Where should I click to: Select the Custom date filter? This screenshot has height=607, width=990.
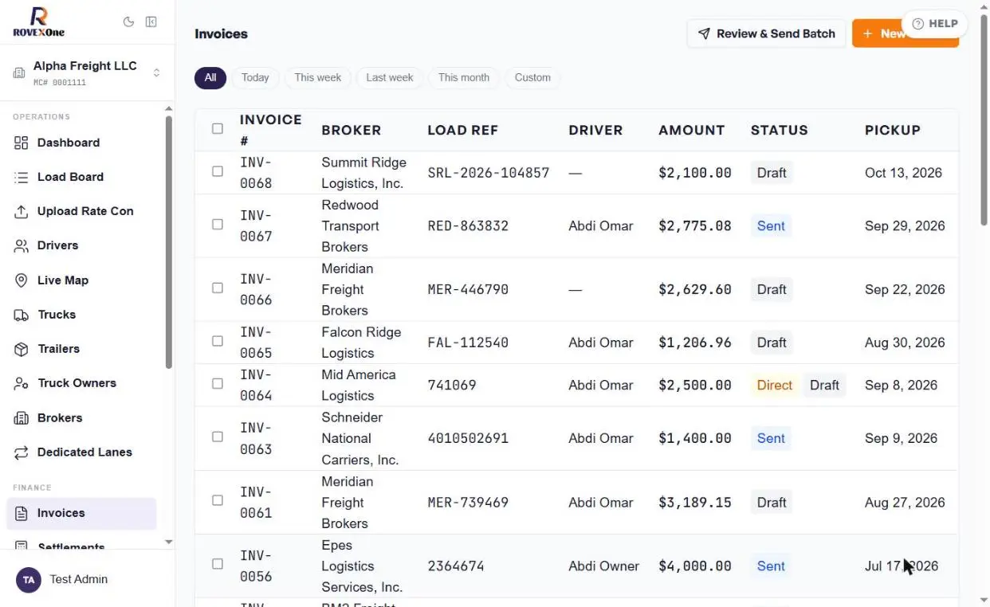[x=532, y=77]
